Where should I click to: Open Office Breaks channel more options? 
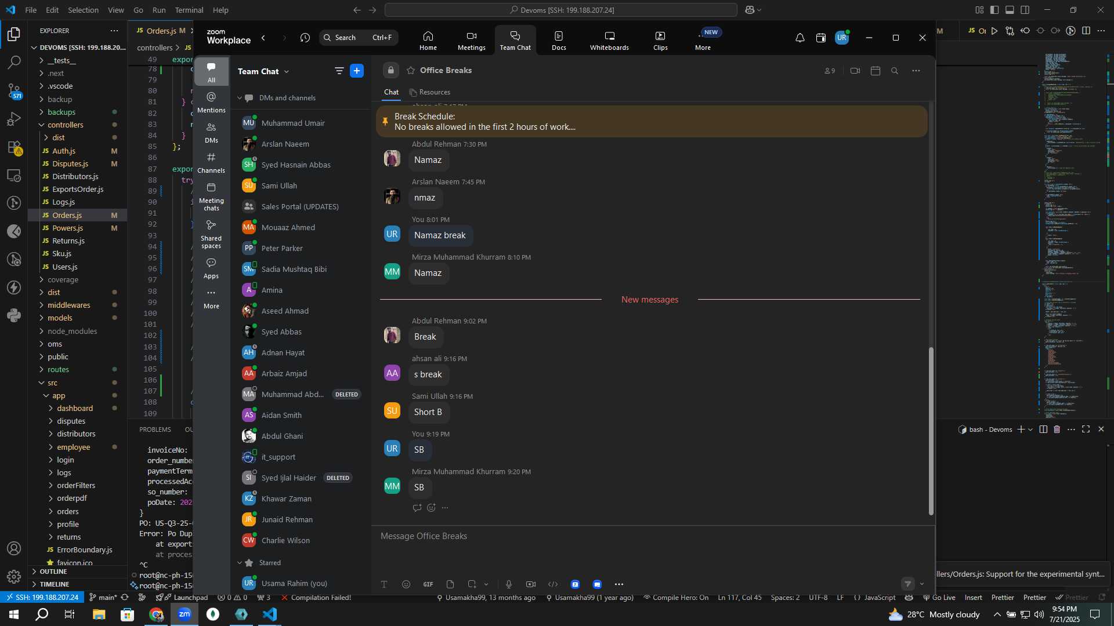(x=916, y=71)
